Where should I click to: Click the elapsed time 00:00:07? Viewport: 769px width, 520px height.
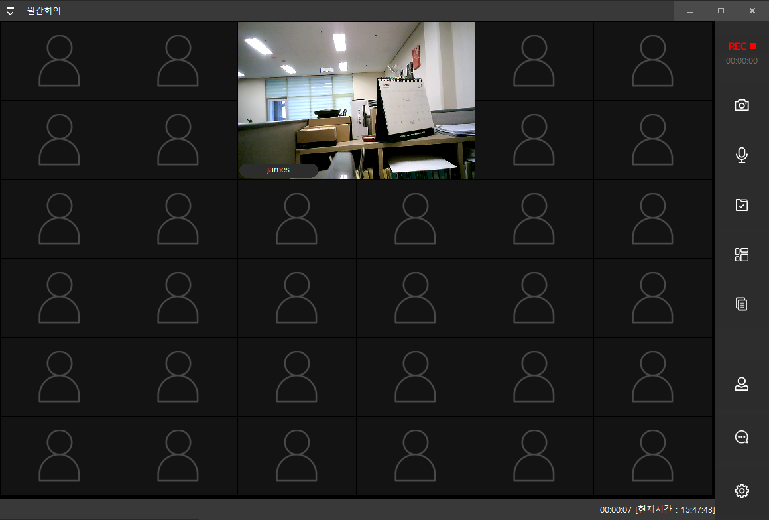(x=615, y=509)
